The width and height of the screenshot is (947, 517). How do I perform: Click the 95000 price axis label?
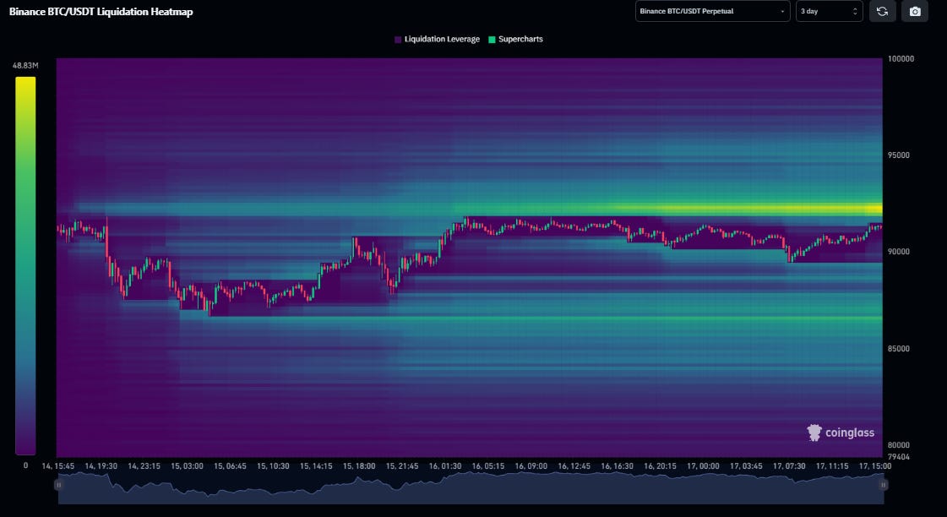click(899, 155)
